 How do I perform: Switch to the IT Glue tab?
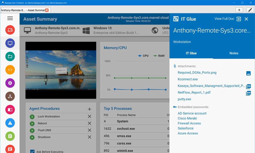[191, 53]
